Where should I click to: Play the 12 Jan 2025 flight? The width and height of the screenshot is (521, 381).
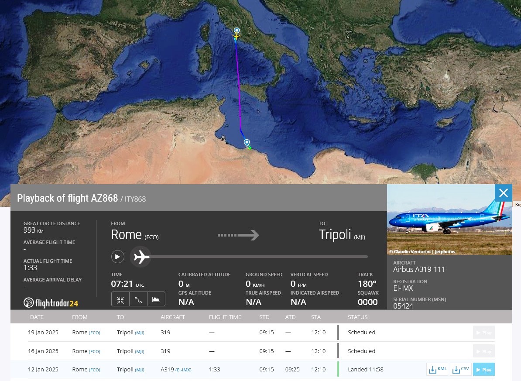[484, 369]
